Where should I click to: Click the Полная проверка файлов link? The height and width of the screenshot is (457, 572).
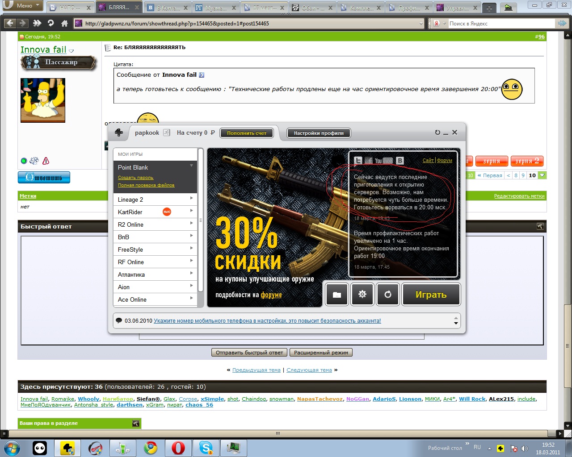146,185
